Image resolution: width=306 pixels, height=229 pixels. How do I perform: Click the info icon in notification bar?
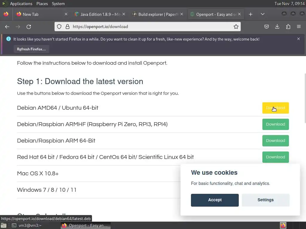coord(8,39)
